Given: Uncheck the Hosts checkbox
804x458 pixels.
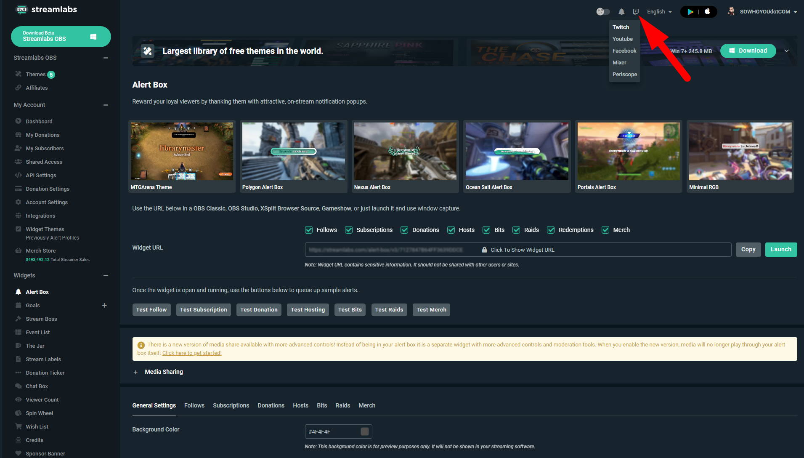Looking at the screenshot, I should [x=451, y=230].
